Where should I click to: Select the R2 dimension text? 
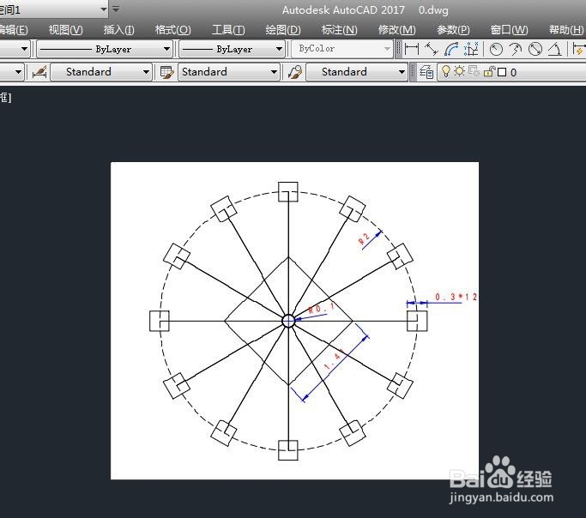point(364,238)
